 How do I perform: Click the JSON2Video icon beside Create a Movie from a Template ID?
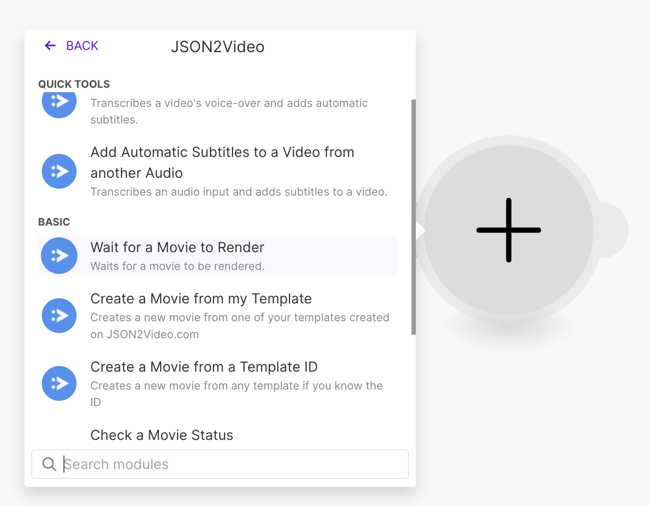[x=59, y=383]
